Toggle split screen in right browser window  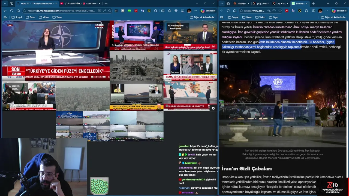click(314, 11)
